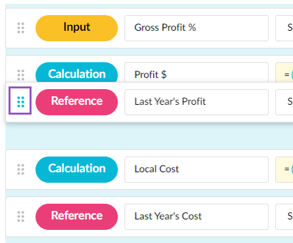The image size is (293, 243).
Task: Edit the Local Cost name field
Action: coord(196,170)
